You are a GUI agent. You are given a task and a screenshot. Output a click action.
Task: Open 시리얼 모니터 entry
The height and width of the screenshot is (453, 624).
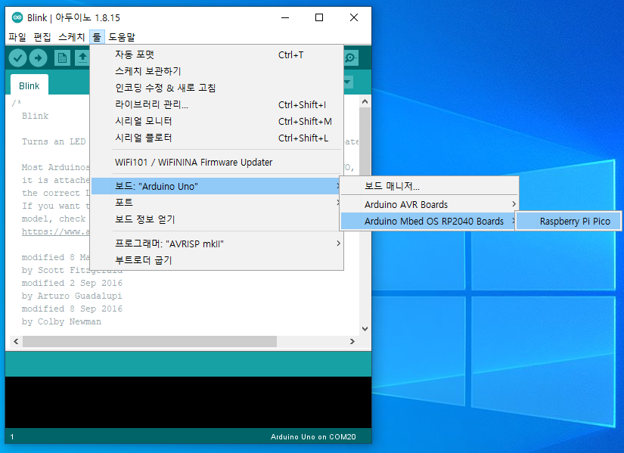217,122
